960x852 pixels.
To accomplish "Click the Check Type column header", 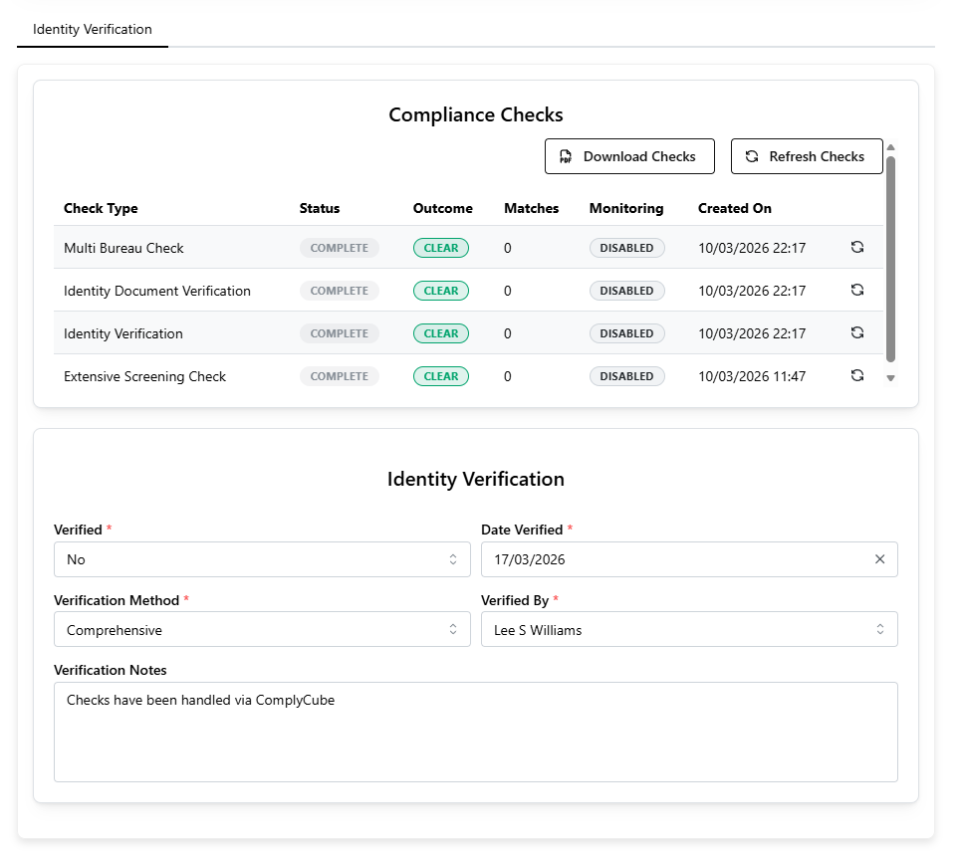I will coord(101,208).
